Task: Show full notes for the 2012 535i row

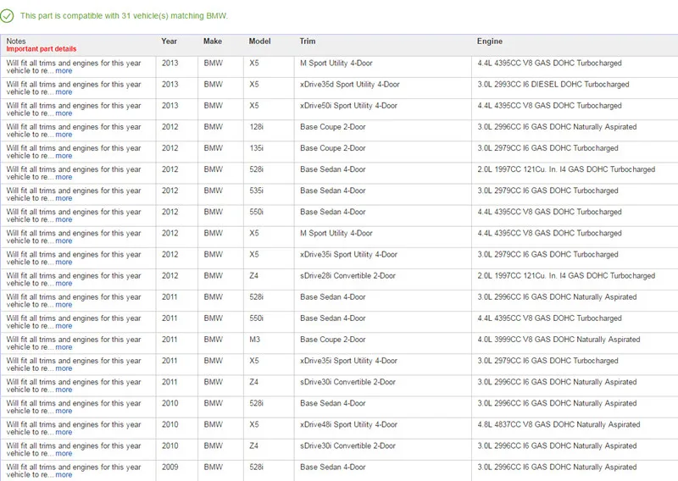Action: point(64,198)
